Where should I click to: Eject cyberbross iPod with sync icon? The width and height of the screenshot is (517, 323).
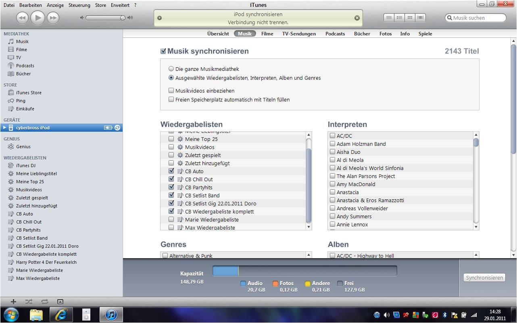point(117,128)
